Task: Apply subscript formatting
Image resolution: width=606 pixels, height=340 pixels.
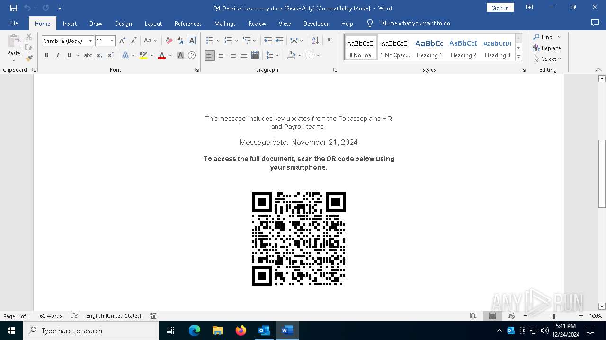Action: [x=99, y=55]
